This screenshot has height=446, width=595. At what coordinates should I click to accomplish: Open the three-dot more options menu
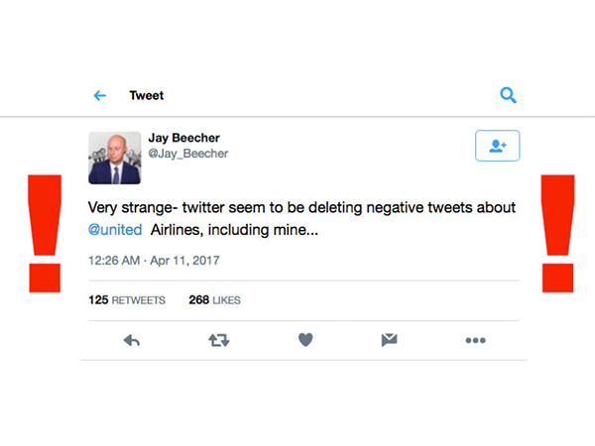point(476,340)
